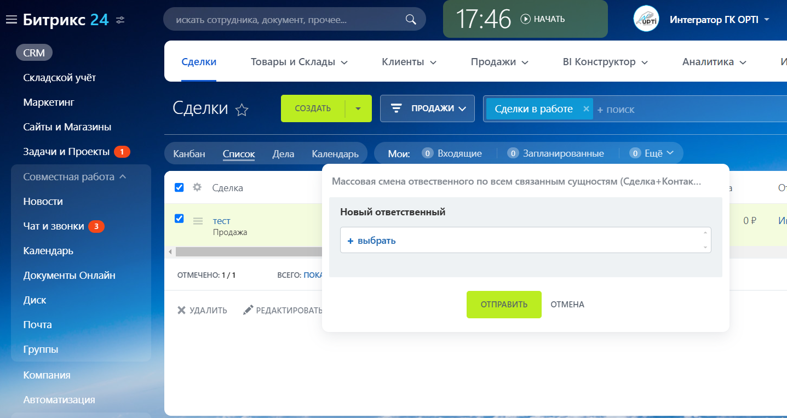Image resolution: width=787 pixels, height=418 pixels.
Task: Click the УДАЛИТЬ cross icon
Action: click(182, 310)
